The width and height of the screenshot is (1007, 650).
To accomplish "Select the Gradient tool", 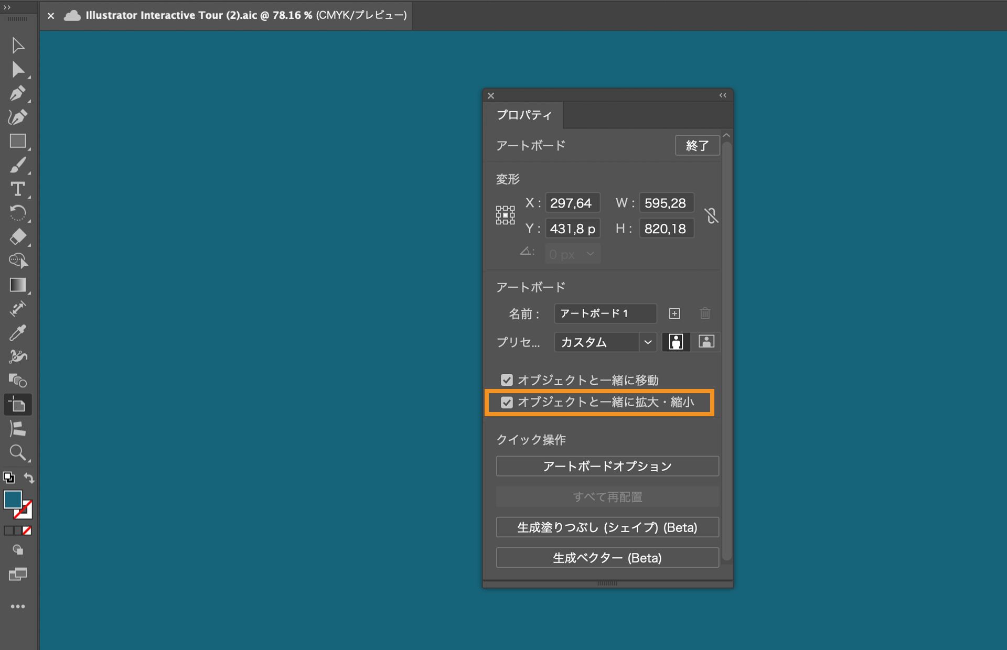I will click(17, 285).
